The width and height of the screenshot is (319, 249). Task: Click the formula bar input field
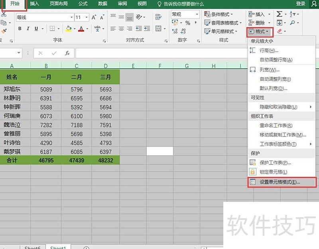pyautogui.click(x=159, y=53)
